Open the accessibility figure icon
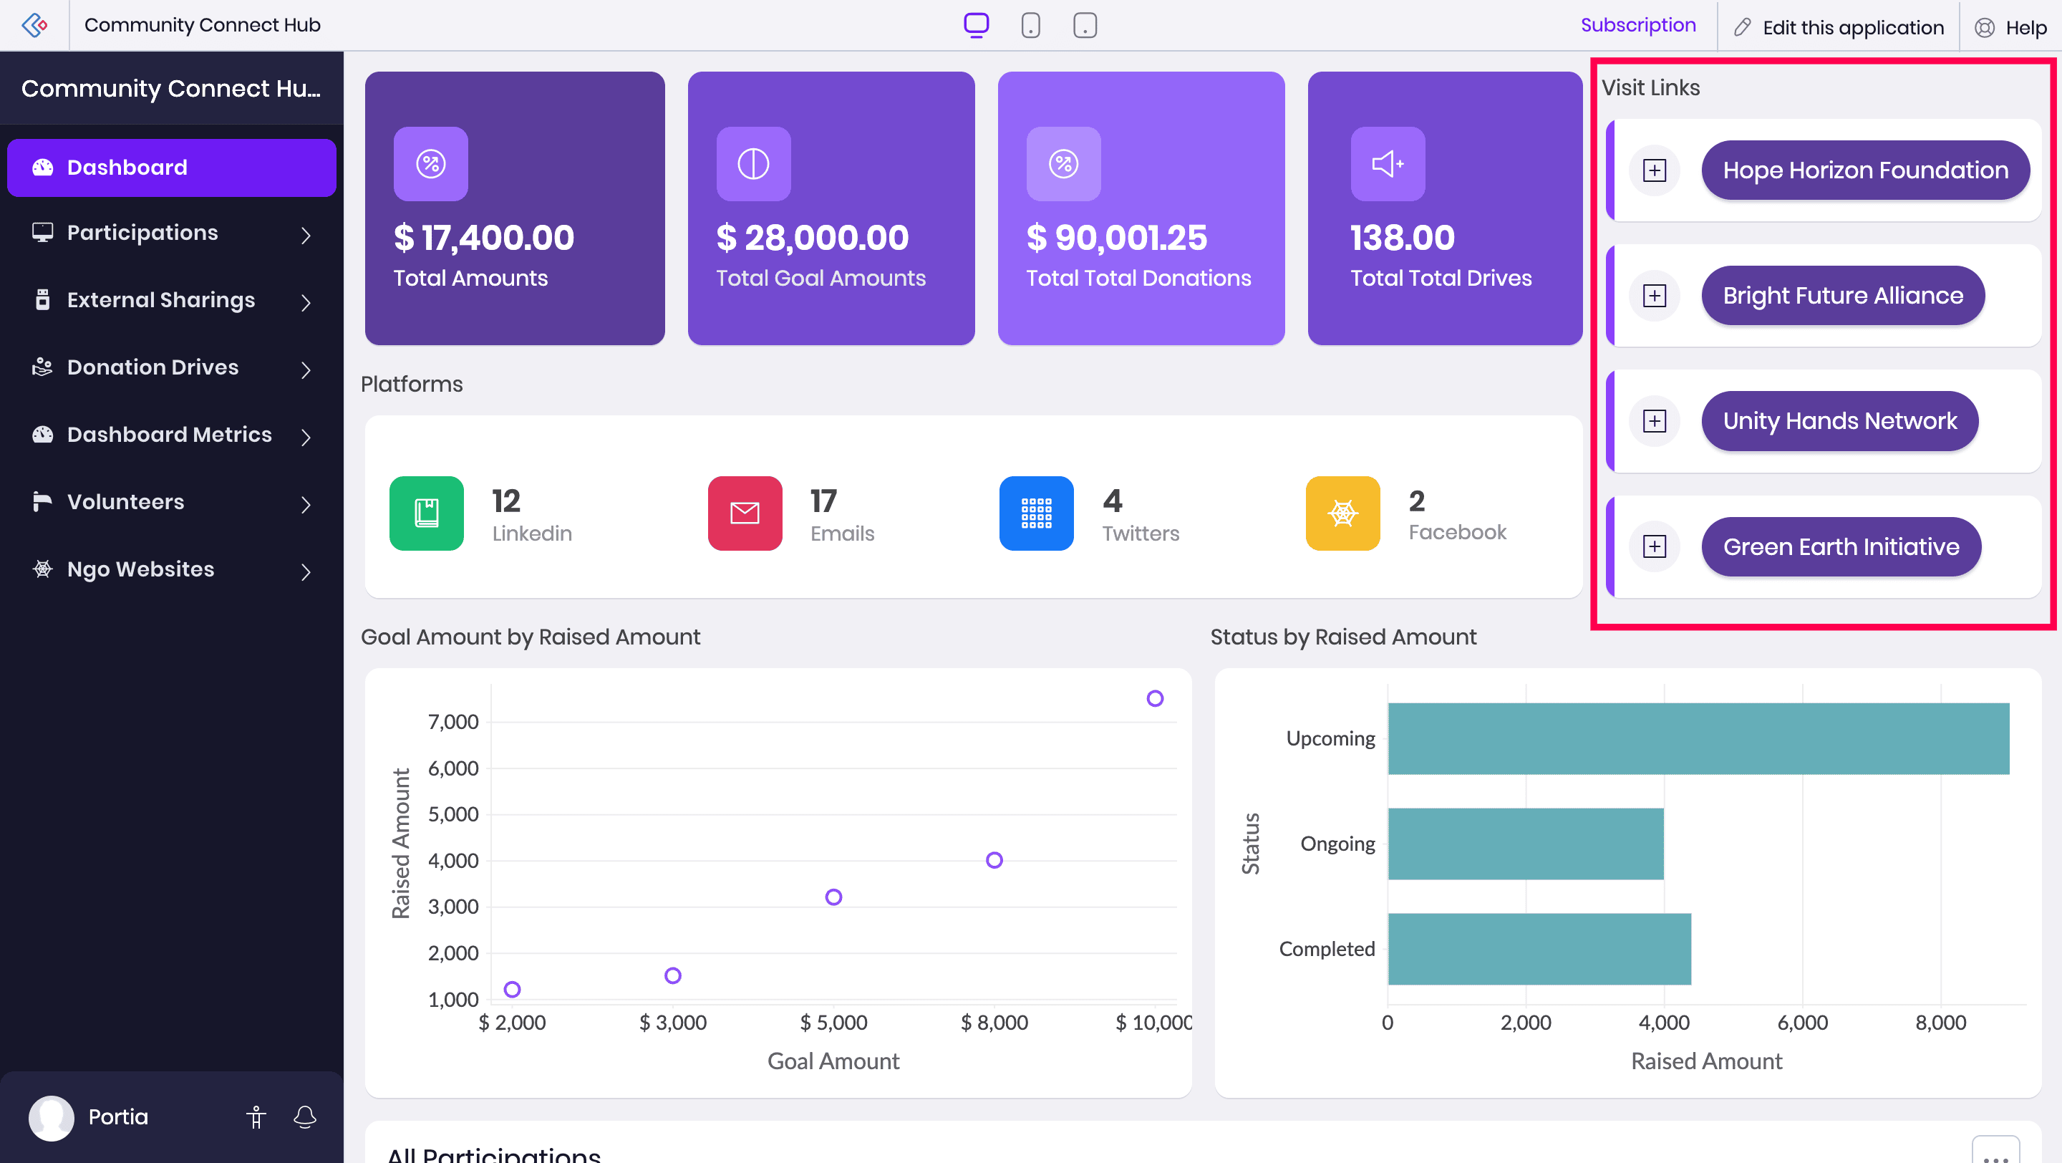The height and width of the screenshot is (1163, 2062). 256,1116
